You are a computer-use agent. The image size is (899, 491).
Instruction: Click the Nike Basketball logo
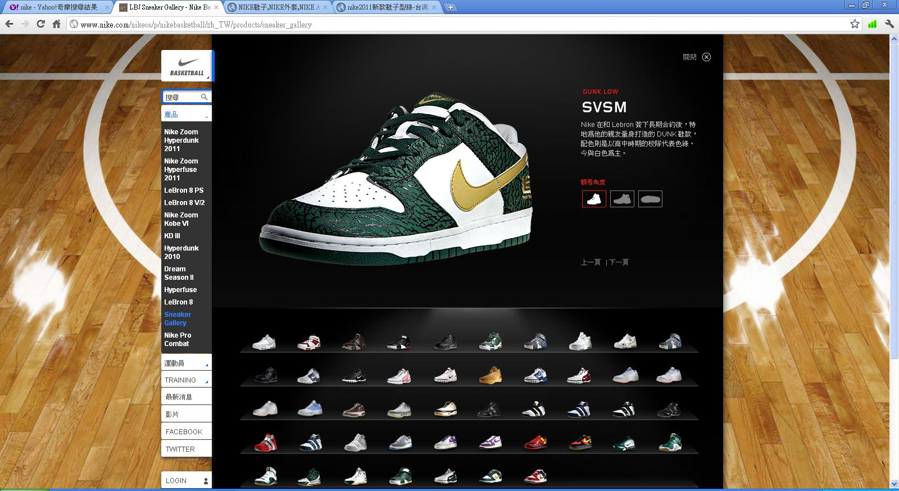pos(187,66)
